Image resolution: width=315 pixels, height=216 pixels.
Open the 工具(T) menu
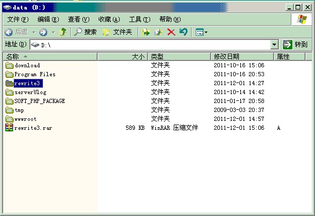139,19
